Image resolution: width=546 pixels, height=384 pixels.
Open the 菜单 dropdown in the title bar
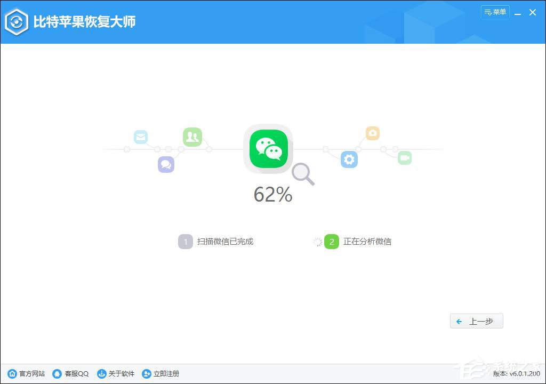pos(495,12)
